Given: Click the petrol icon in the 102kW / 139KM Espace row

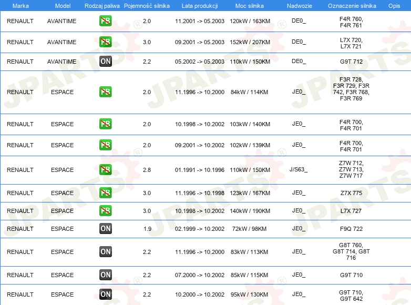Looking at the screenshot, I should tap(105, 145).
